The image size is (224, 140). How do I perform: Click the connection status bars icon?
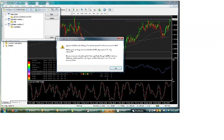point(158,106)
